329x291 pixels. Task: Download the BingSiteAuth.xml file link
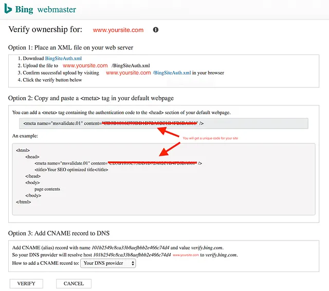63,58
